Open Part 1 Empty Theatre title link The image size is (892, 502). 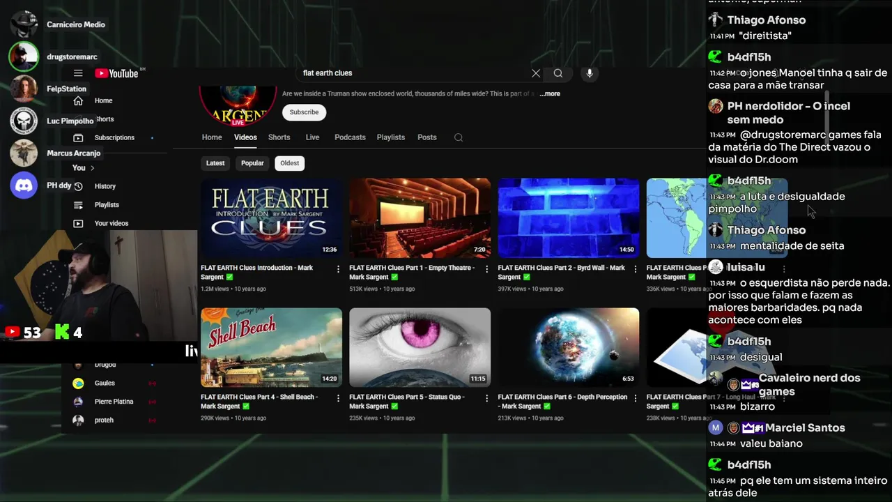click(412, 272)
